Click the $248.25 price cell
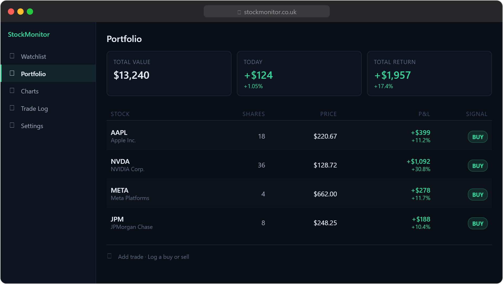Image resolution: width=503 pixels, height=284 pixels. tap(325, 223)
